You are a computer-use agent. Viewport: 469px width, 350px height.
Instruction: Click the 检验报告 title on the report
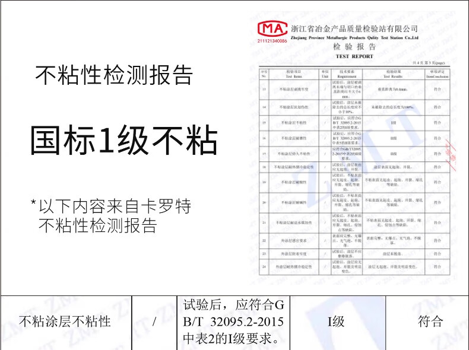(x=354, y=47)
